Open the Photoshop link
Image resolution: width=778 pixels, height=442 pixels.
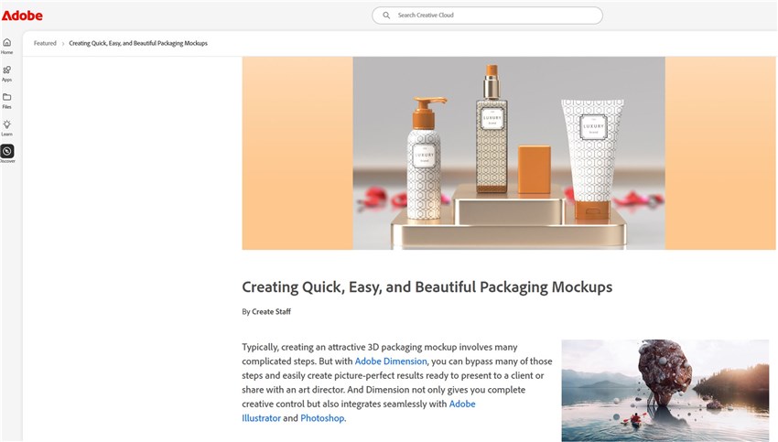pyautogui.click(x=322, y=418)
